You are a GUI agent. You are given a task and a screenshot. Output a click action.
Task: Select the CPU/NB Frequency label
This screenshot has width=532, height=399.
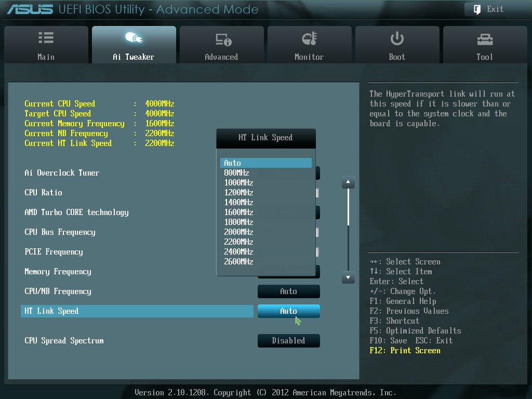coord(58,291)
